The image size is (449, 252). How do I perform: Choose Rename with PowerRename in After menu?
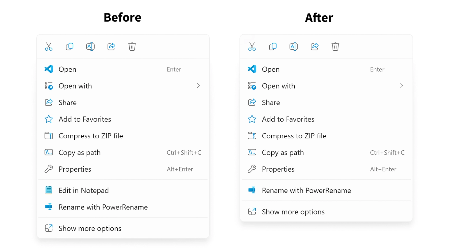[x=306, y=191]
